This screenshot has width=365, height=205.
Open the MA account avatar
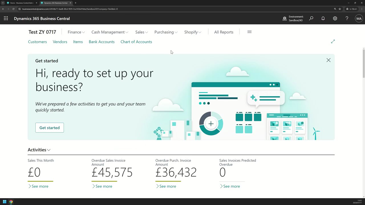[359, 19]
